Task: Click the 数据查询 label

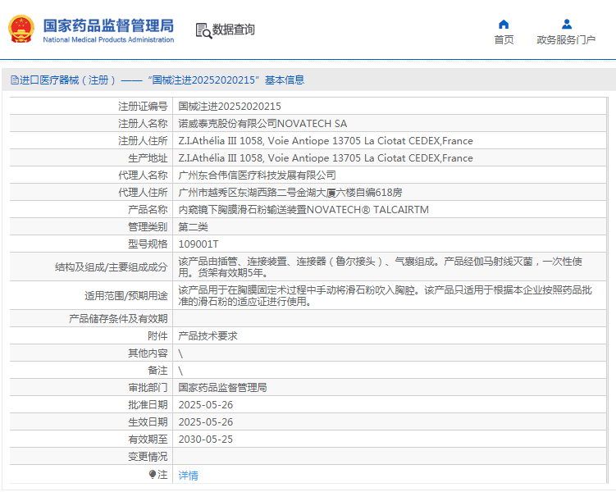Action: coord(233,30)
